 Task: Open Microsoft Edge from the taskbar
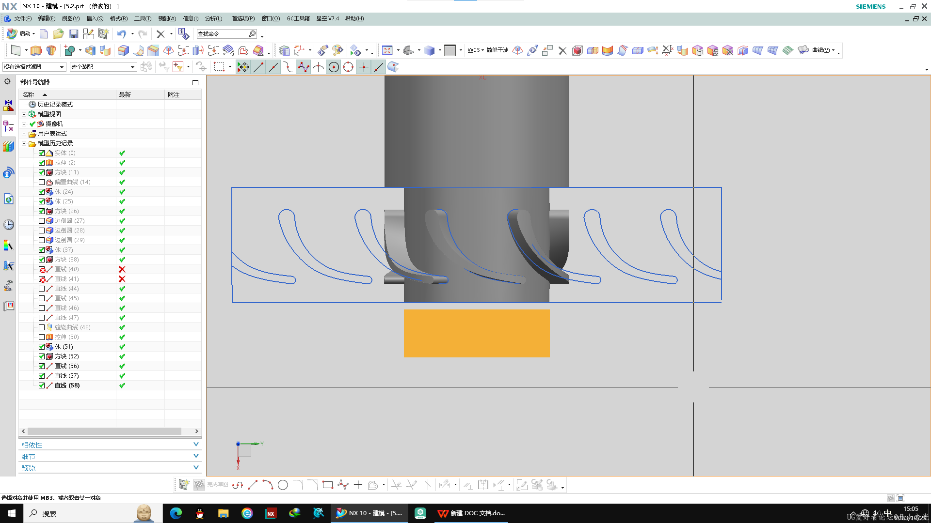176,513
